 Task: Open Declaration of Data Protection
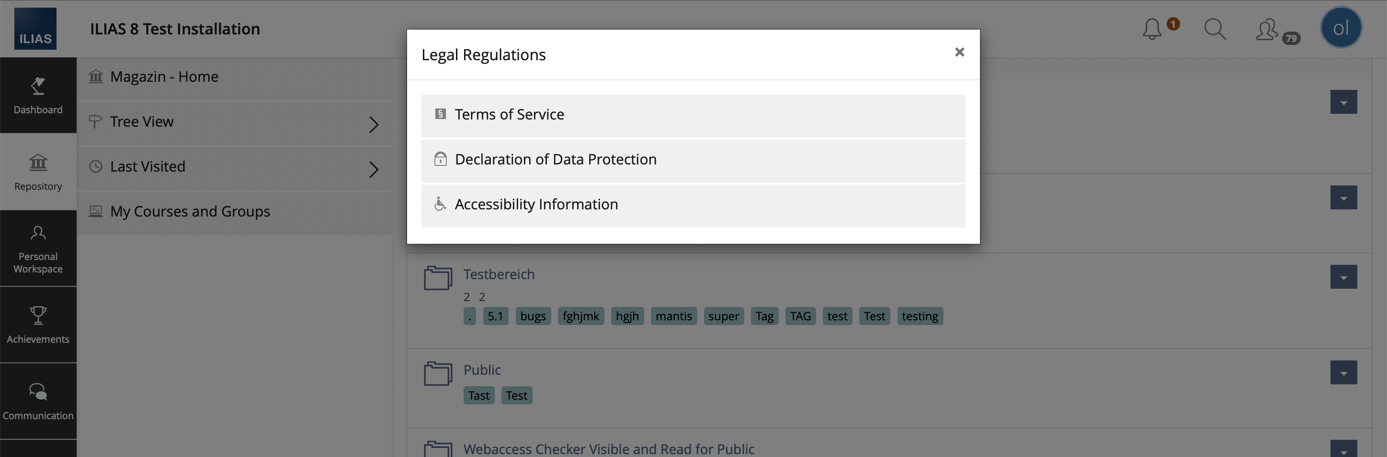(x=555, y=160)
